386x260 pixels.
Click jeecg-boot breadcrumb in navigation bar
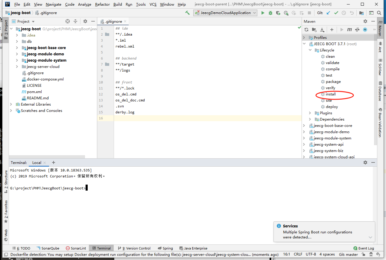(x=18, y=13)
